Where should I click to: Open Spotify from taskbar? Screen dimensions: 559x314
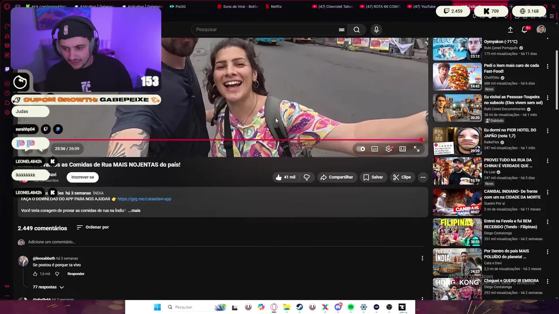pyautogui.click(x=351, y=307)
